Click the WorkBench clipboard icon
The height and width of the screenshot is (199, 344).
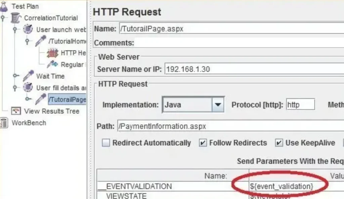4,123
